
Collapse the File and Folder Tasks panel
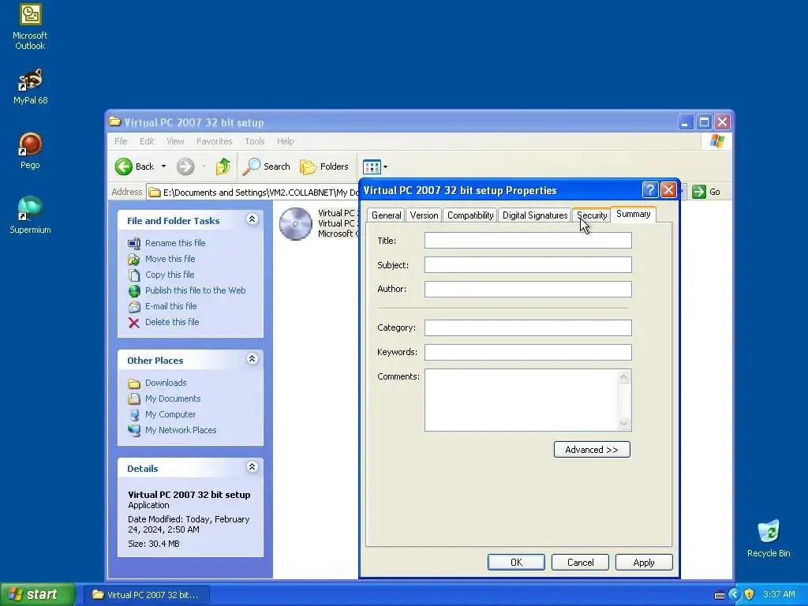[252, 219]
